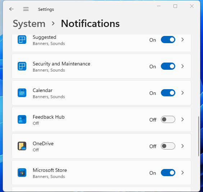
Task: Select Feedback Hub row label
Action: (49, 117)
